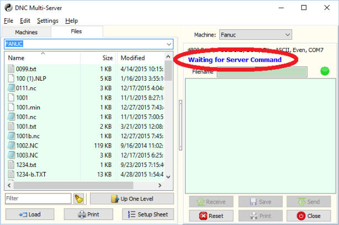Click the 0111.nc file icon
339x225 pixels.
pyautogui.click(x=11, y=87)
